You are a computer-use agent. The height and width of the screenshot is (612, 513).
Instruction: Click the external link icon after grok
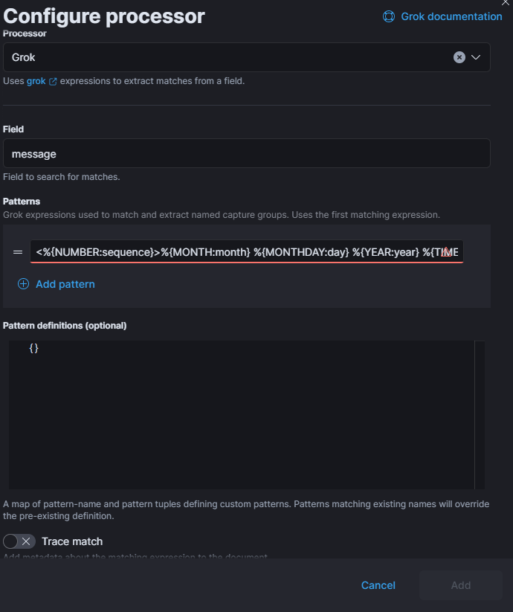(53, 81)
